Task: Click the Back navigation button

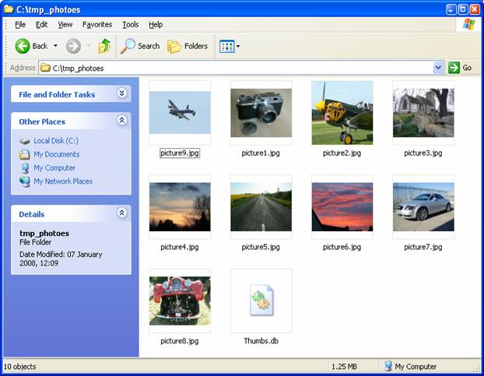Action: (x=31, y=46)
